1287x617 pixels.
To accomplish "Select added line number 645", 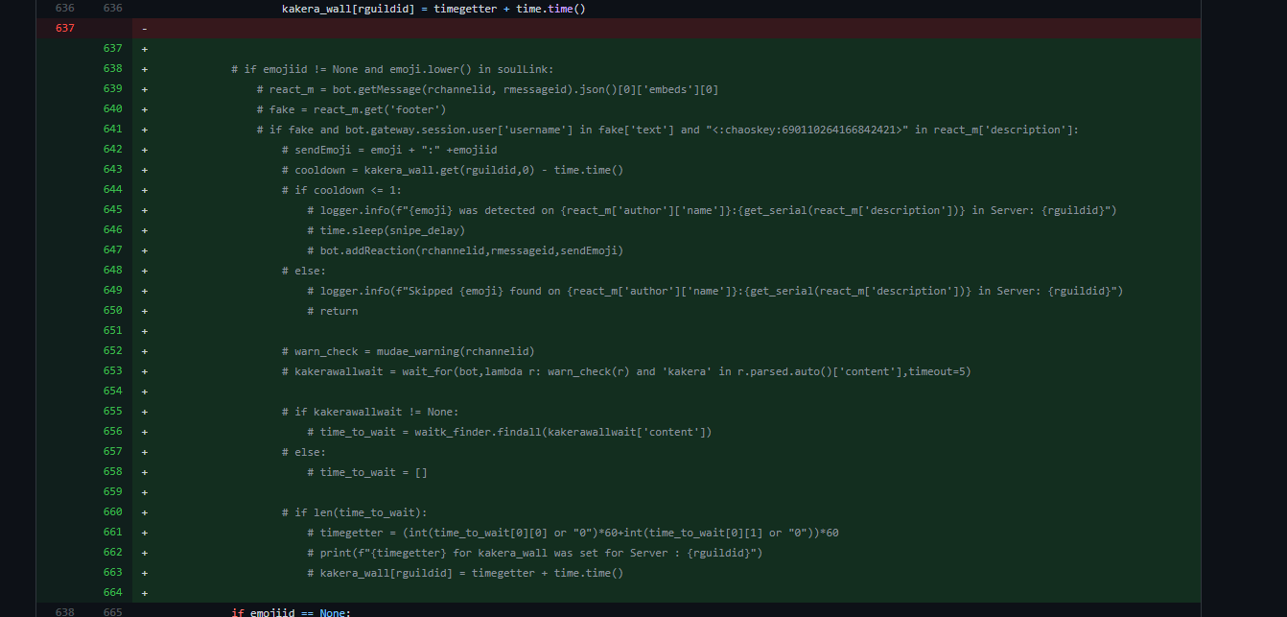I will click(x=112, y=210).
